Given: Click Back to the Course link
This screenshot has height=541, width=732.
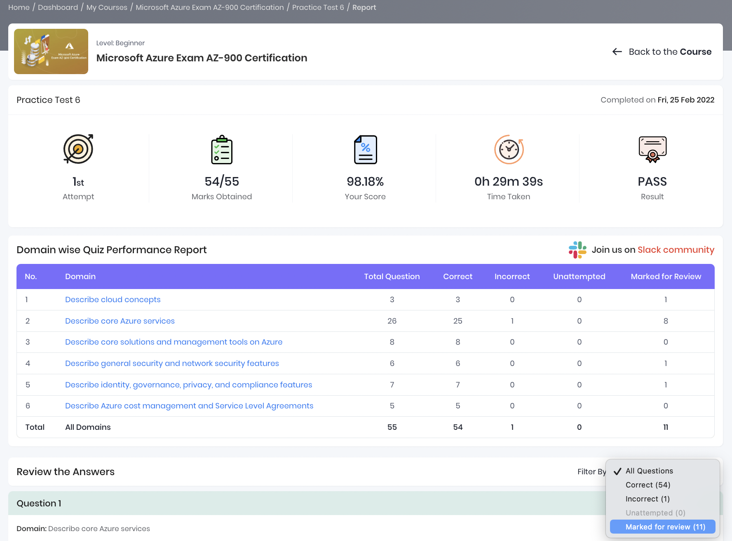Looking at the screenshot, I should (x=662, y=51).
